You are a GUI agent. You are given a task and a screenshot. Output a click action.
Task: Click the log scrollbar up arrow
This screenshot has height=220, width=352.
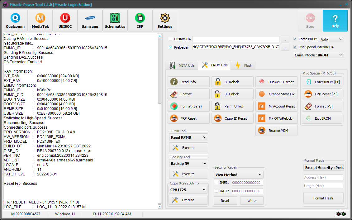tap(159, 36)
